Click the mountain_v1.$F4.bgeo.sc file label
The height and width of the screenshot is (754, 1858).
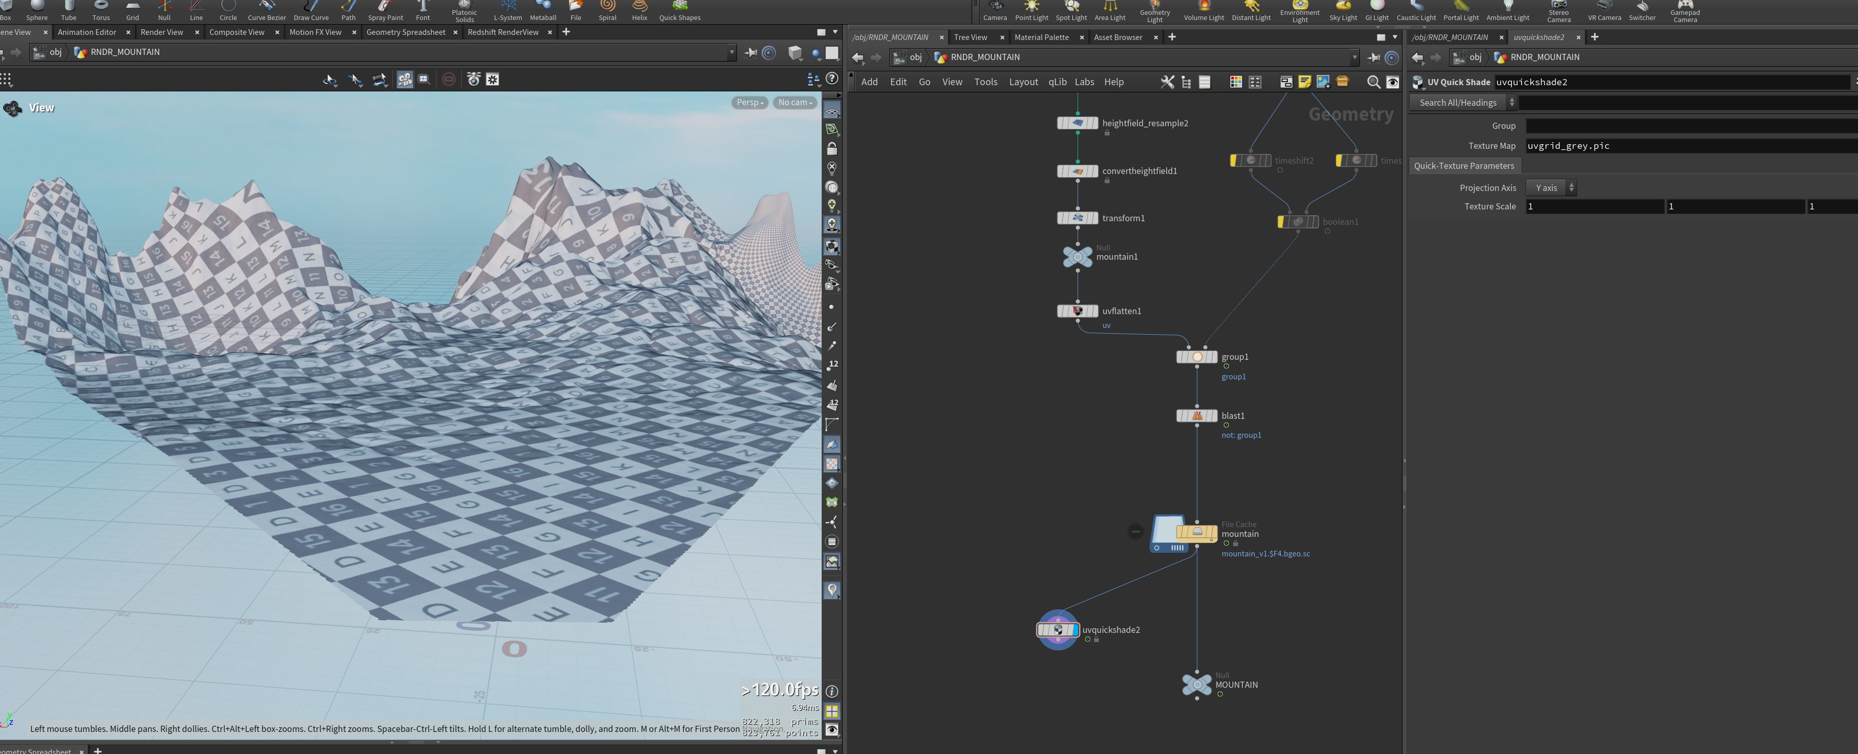click(x=1265, y=554)
